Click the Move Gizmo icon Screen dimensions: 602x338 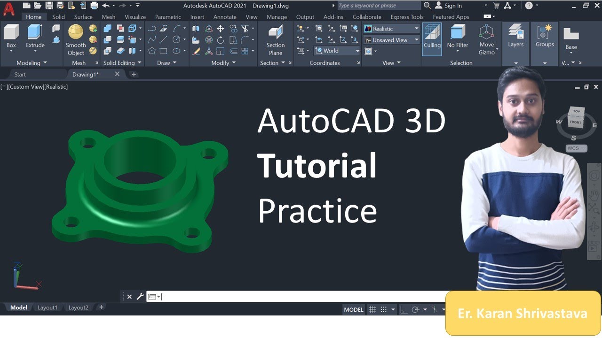point(487,40)
